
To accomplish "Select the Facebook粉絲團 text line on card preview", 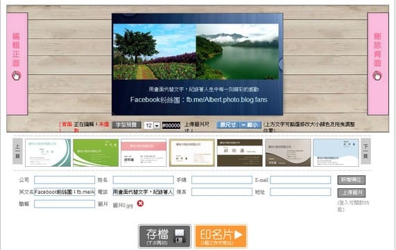I will pyautogui.click(x=199, y=100).
